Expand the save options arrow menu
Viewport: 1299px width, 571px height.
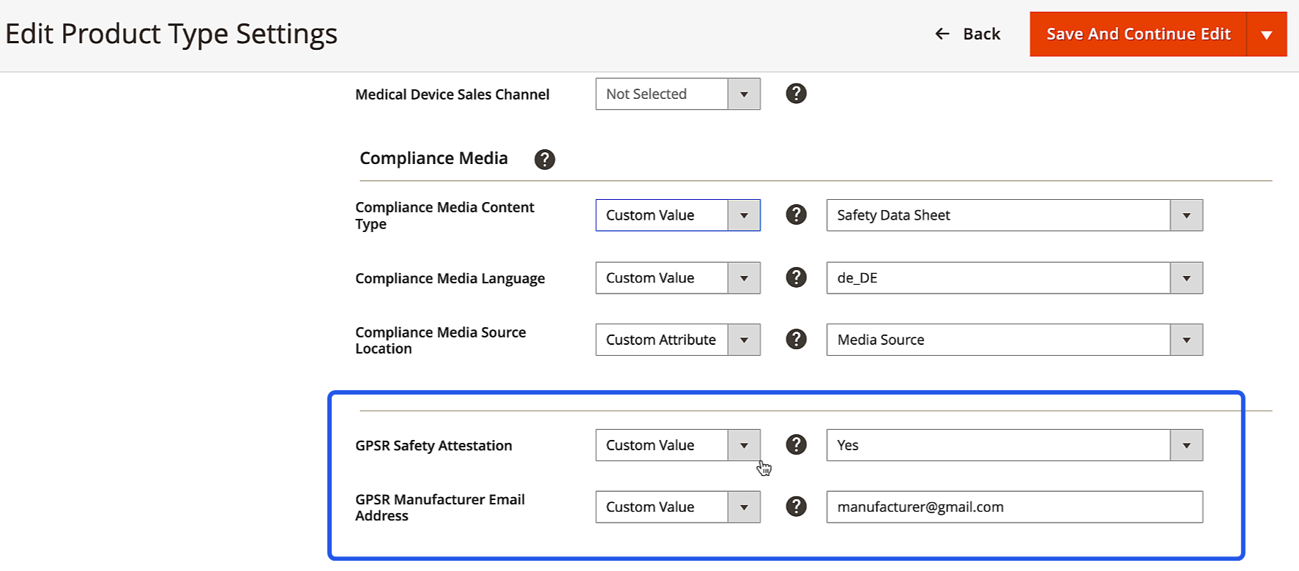coord(1267,34)
